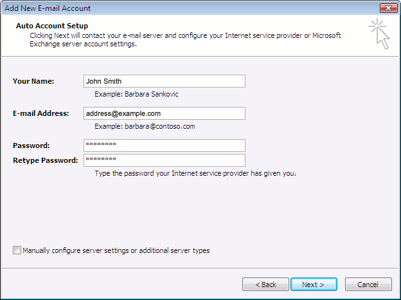Image resolution: width=401 pixels, height=300 pixels.
Task: Select the Retype Password input box
Action: (x=164, y=160)
